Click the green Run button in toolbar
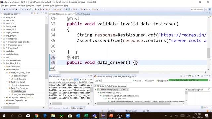The width and height of the screenshot is (212, 119). (x=30, y=9)
